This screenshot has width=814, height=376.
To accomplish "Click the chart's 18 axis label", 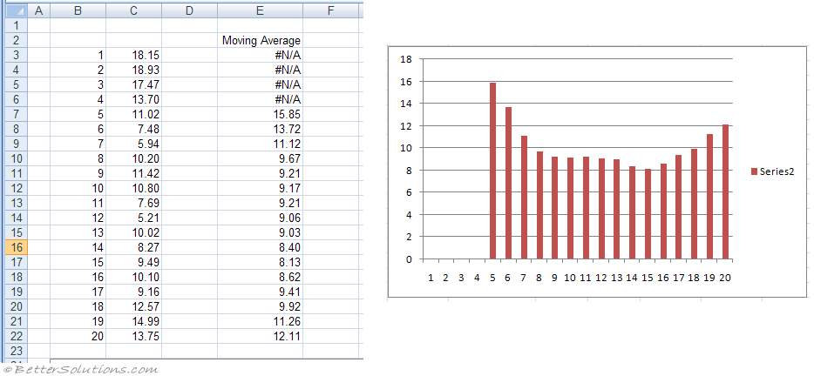I will pyautogui.click(x=406, y=59).
